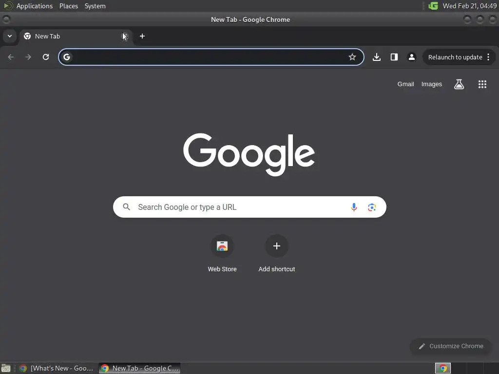Switch to What's New taskbar window
499x374 pixels.
(x=57, y=368)
